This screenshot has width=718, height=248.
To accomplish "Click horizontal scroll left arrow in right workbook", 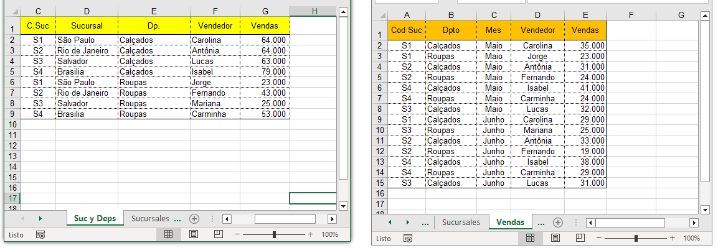I will (590, 223).
